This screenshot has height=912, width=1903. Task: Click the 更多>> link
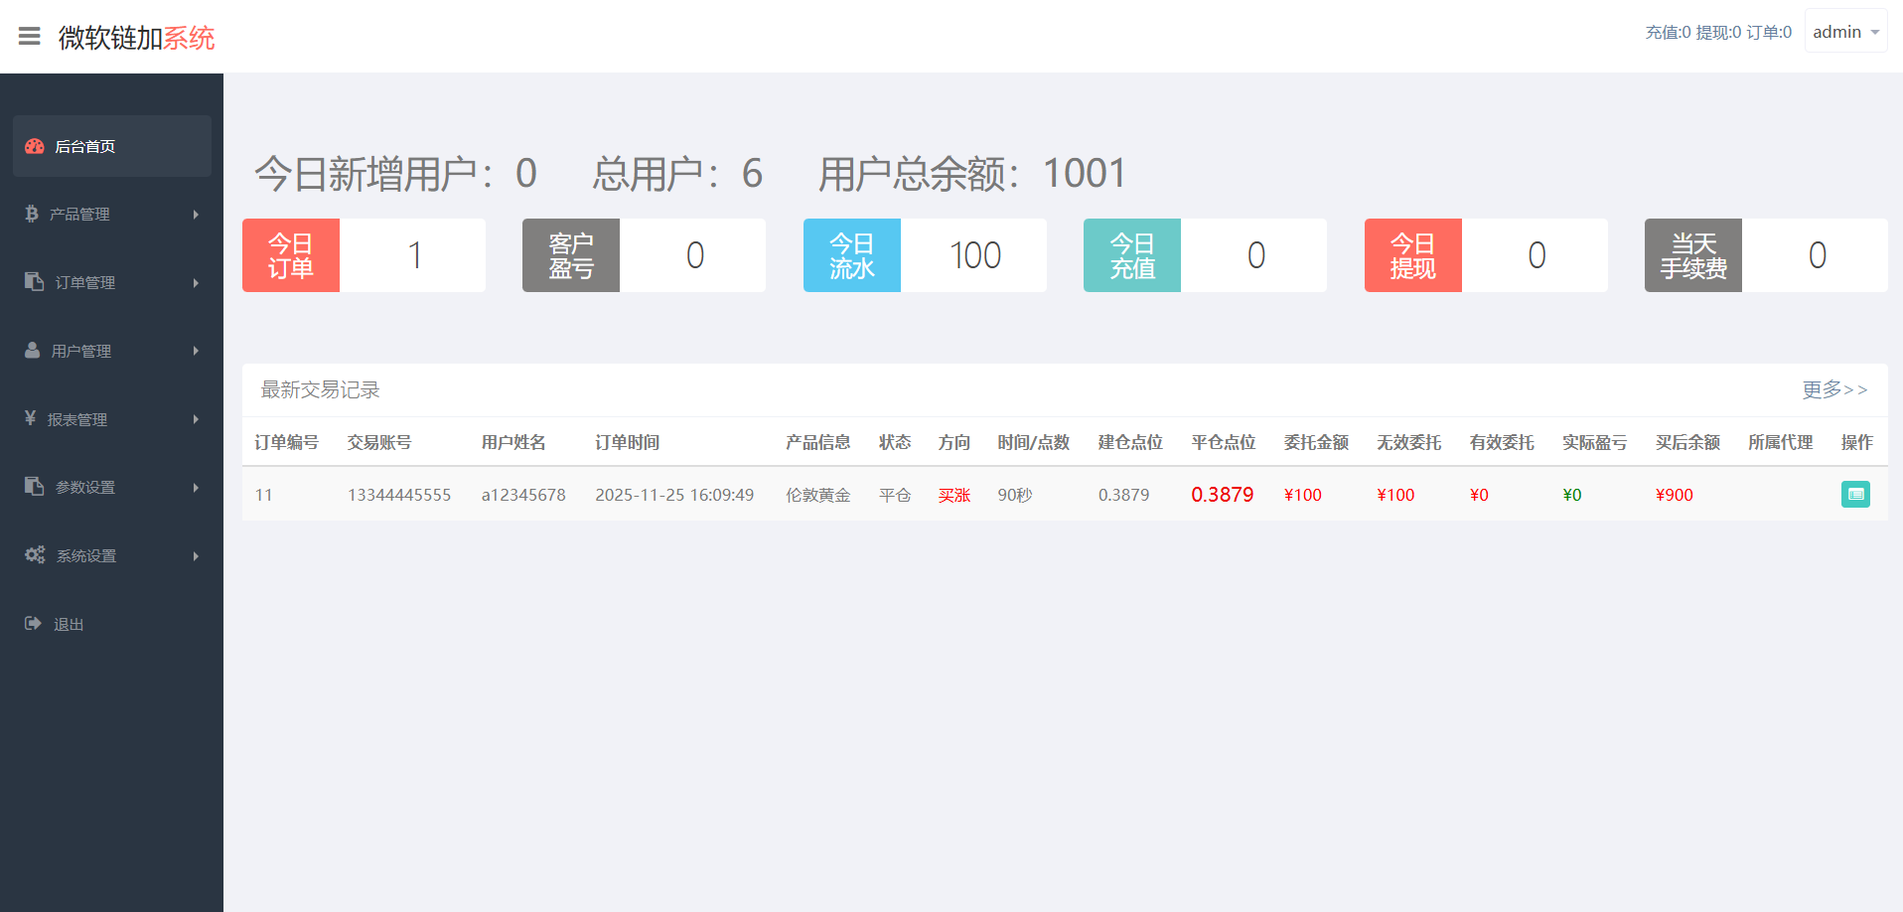pos(1834,389)
